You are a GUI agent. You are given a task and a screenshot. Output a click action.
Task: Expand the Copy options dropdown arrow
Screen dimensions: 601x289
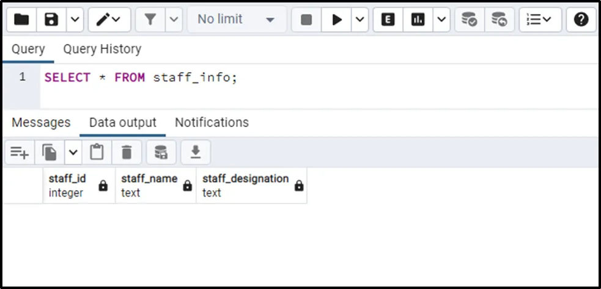pyautogui.click(x=73, y=152)
